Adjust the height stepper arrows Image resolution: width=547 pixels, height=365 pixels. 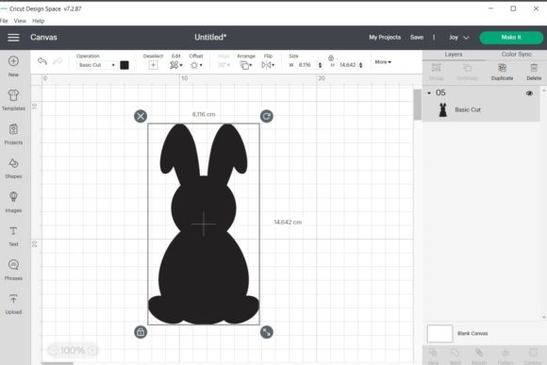click(x=360, y=65)
